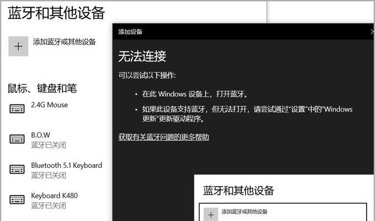375x221 pixels.
Task: Click the '蓝牙已关闭' status under Bluetooth 5.1 Keyboard
Action: [x=49, y=175]
